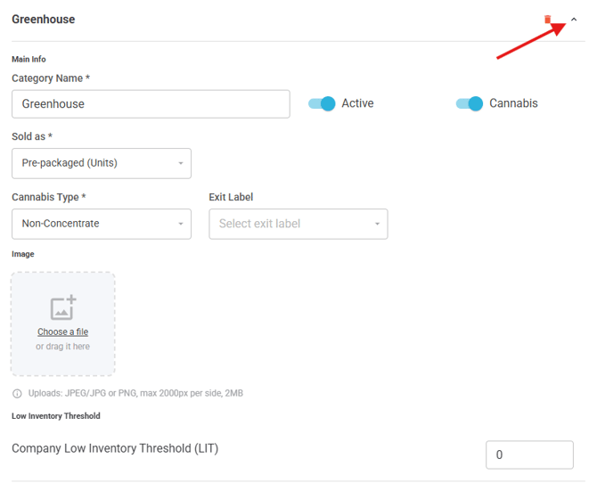Click the exit label dropdown arrow
Viewport: 597px width, 483px height.
tap(377, 225)
